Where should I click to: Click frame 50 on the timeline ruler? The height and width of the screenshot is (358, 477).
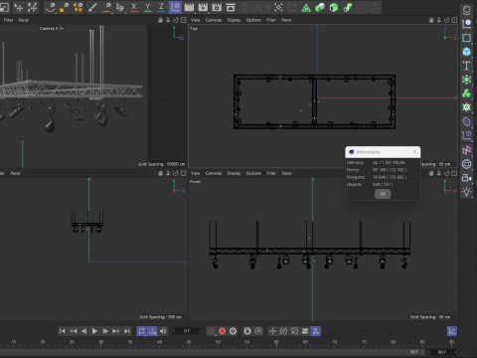(218, 342)
